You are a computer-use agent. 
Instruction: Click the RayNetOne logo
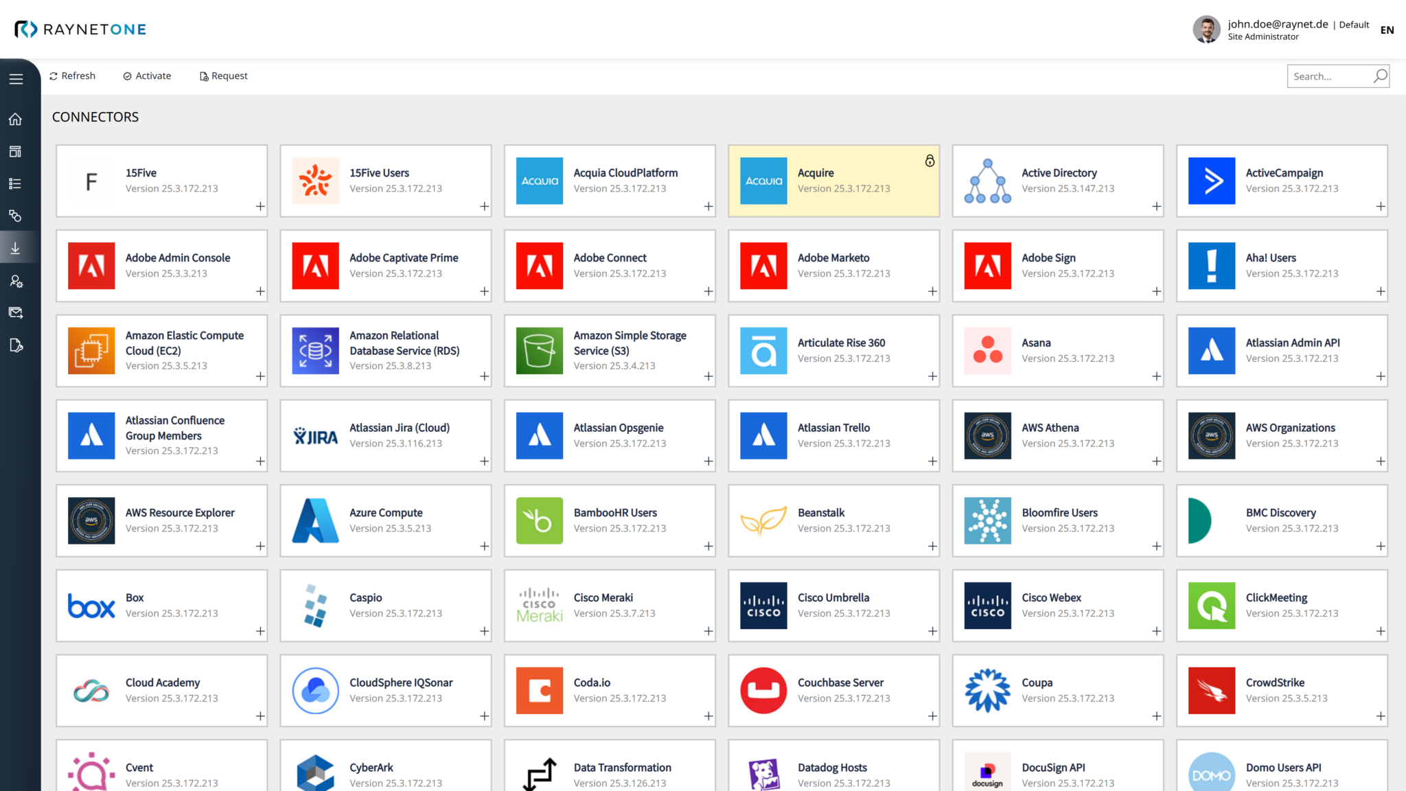click(80, 29)
